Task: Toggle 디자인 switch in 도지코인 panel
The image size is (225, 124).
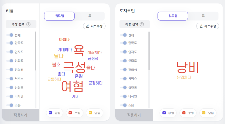Action: (x=123, y=96)
